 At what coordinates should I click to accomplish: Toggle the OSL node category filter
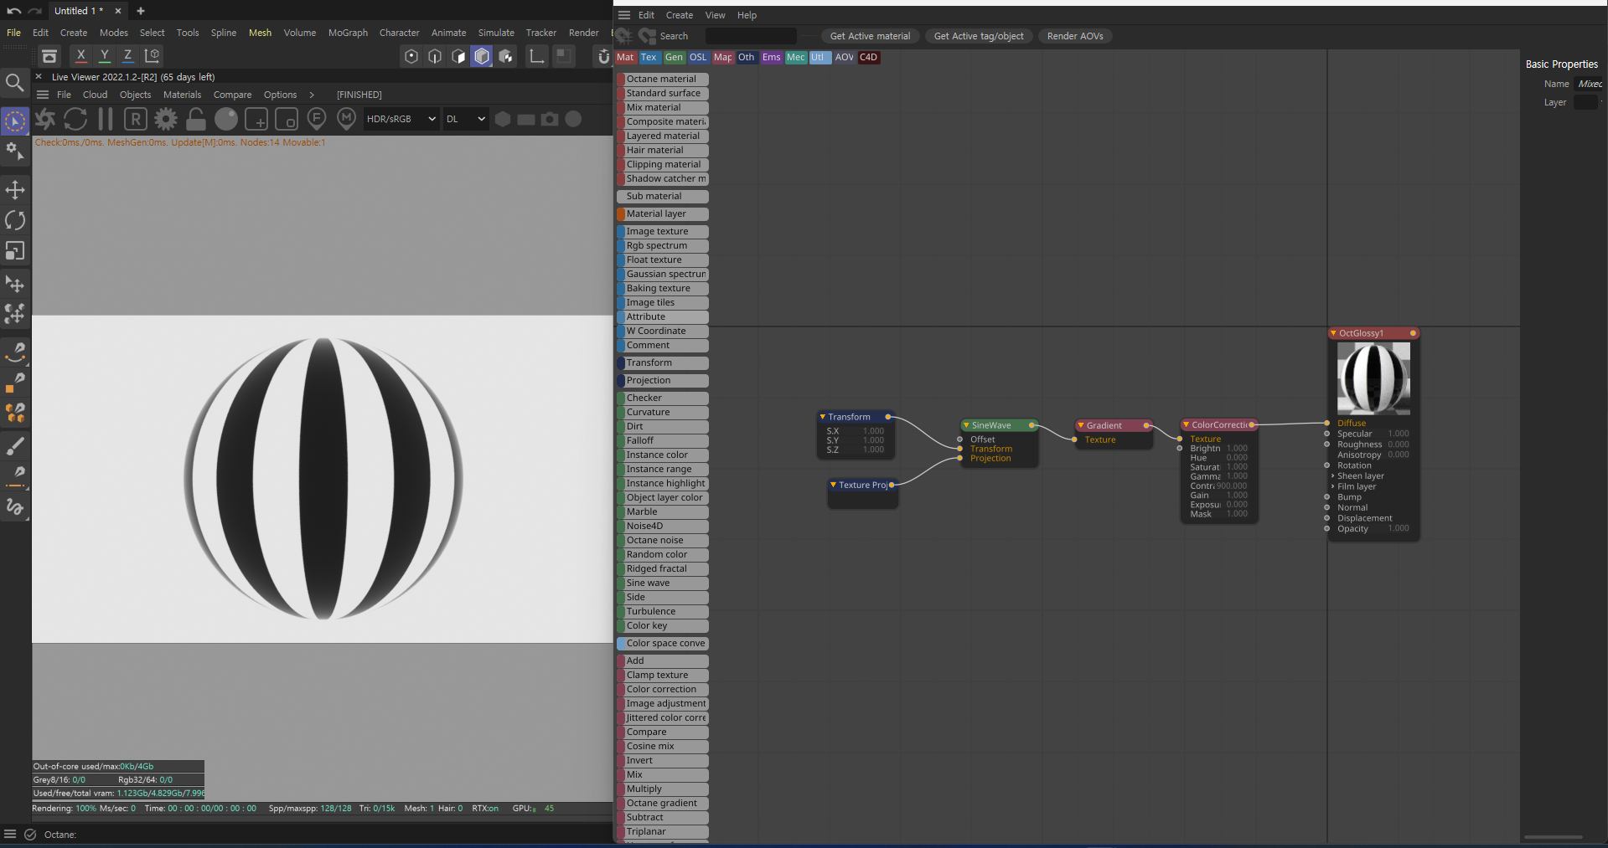point(698,58)
